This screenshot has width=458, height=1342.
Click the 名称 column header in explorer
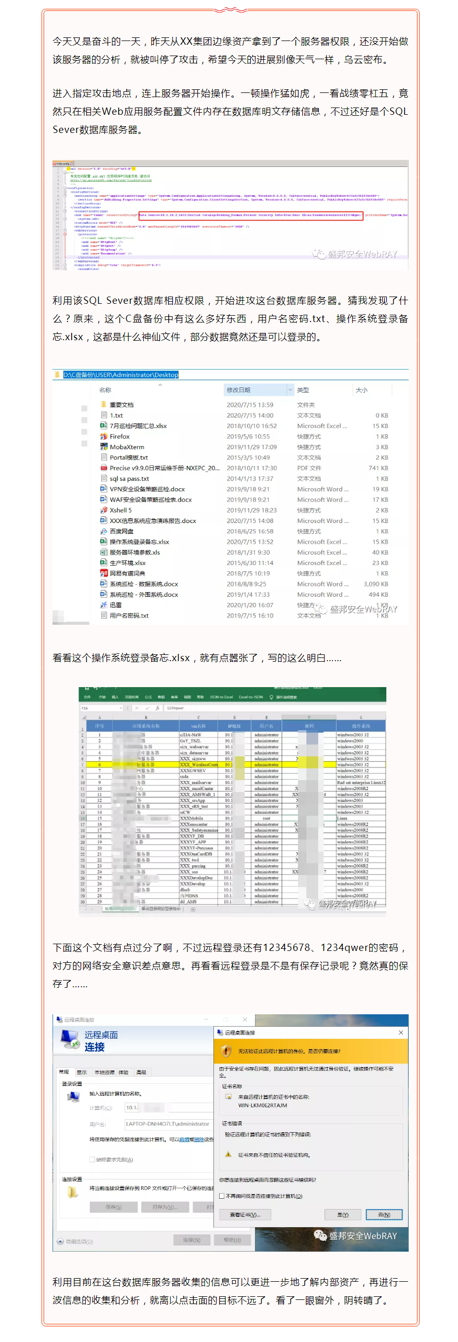105,390
